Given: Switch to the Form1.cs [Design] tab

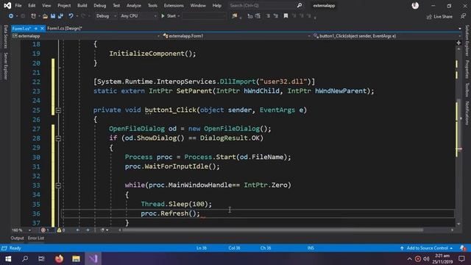Looking at the screenshot, I should [x=64, y=28].
